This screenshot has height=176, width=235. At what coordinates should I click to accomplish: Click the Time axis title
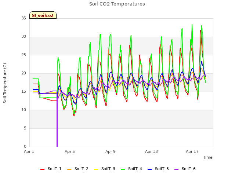(x=208, y=157)
